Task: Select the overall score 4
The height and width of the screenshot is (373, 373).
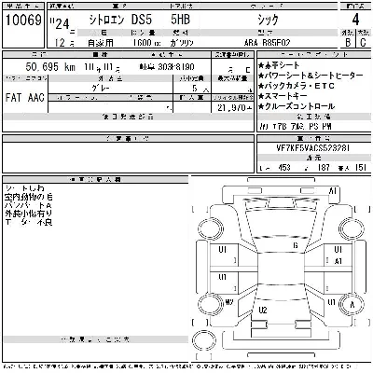Action: (355, 20)
